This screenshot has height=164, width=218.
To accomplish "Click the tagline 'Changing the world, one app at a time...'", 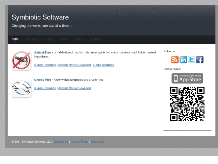I will pos(42,26).
